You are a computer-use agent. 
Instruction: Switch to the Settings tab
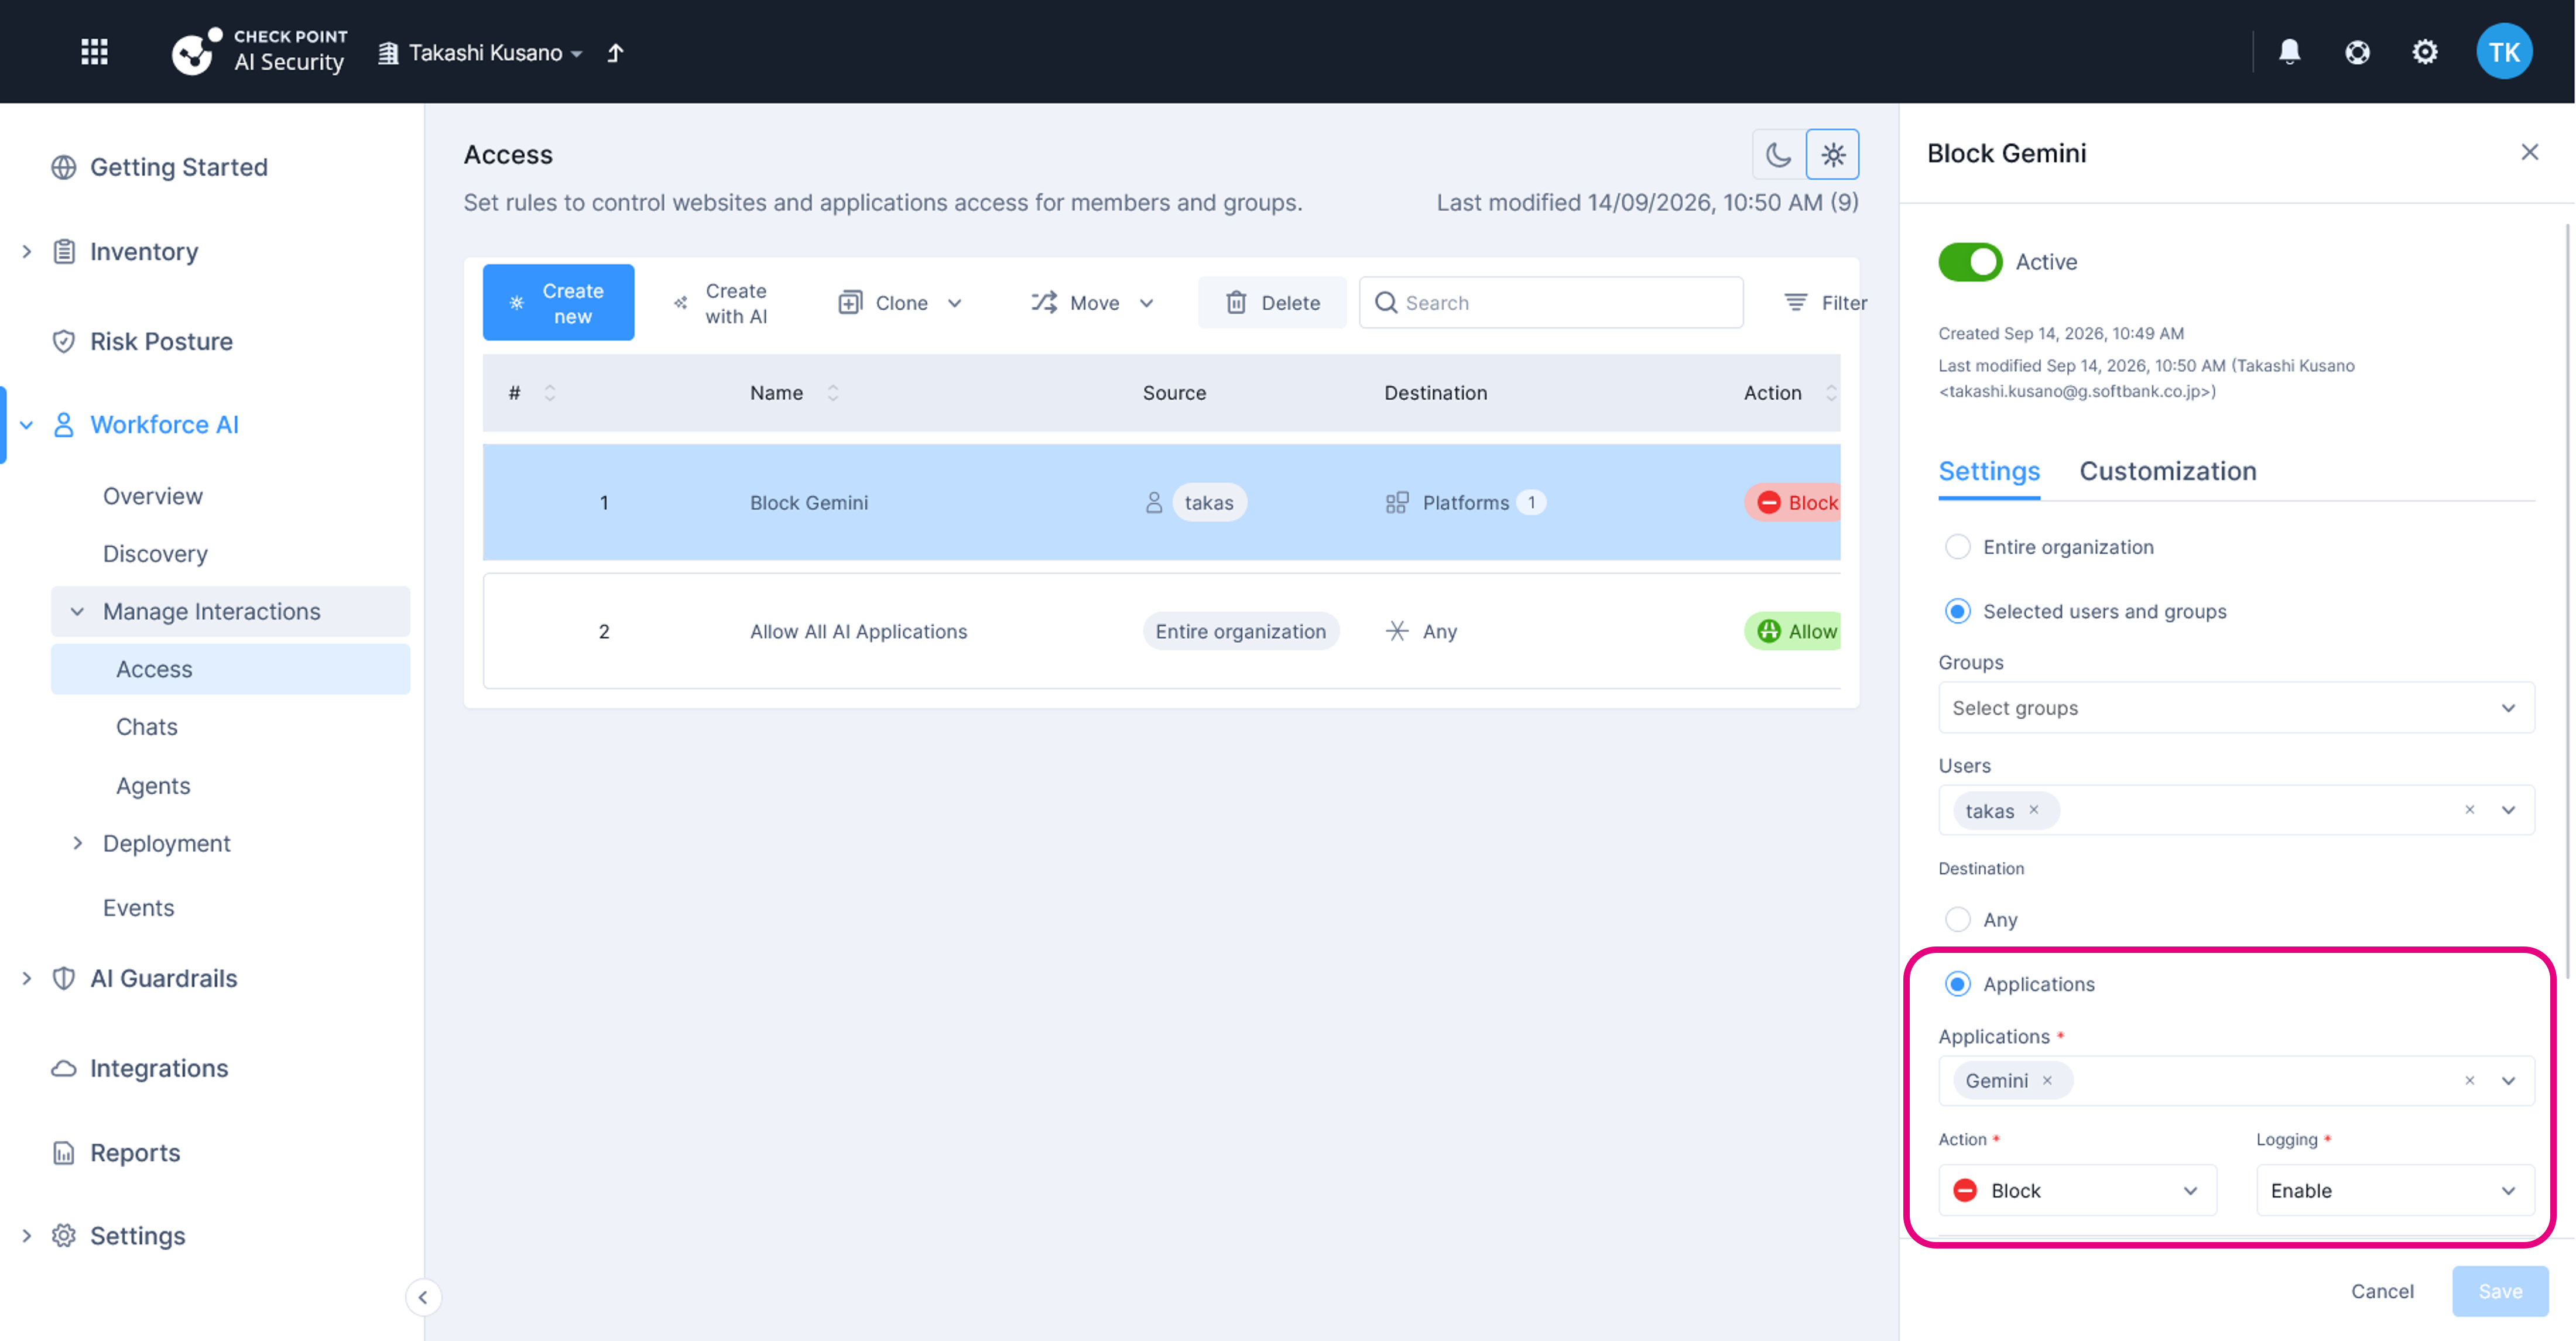point(1988,471)
